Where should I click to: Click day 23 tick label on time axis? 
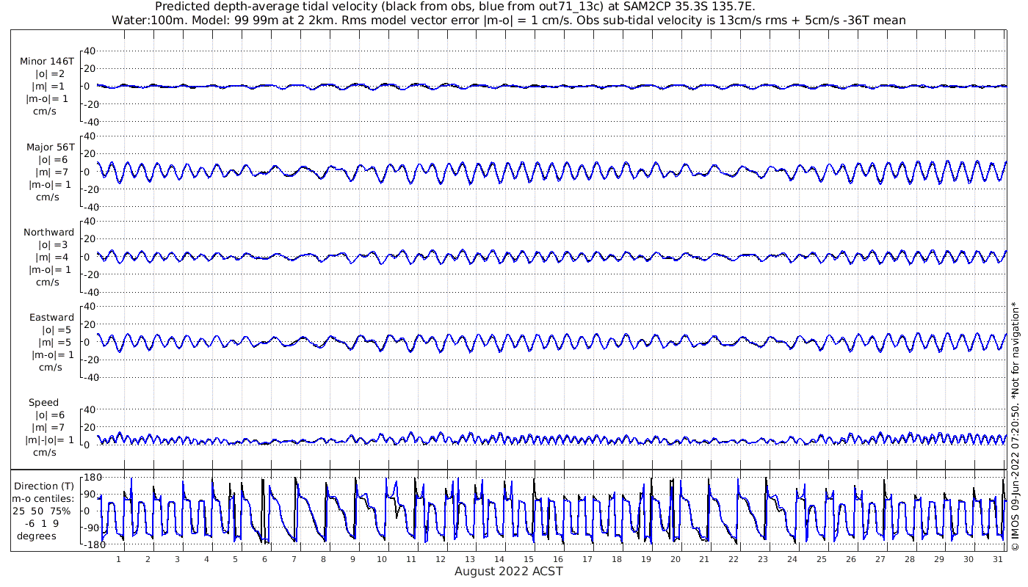(x=763, y=558)
